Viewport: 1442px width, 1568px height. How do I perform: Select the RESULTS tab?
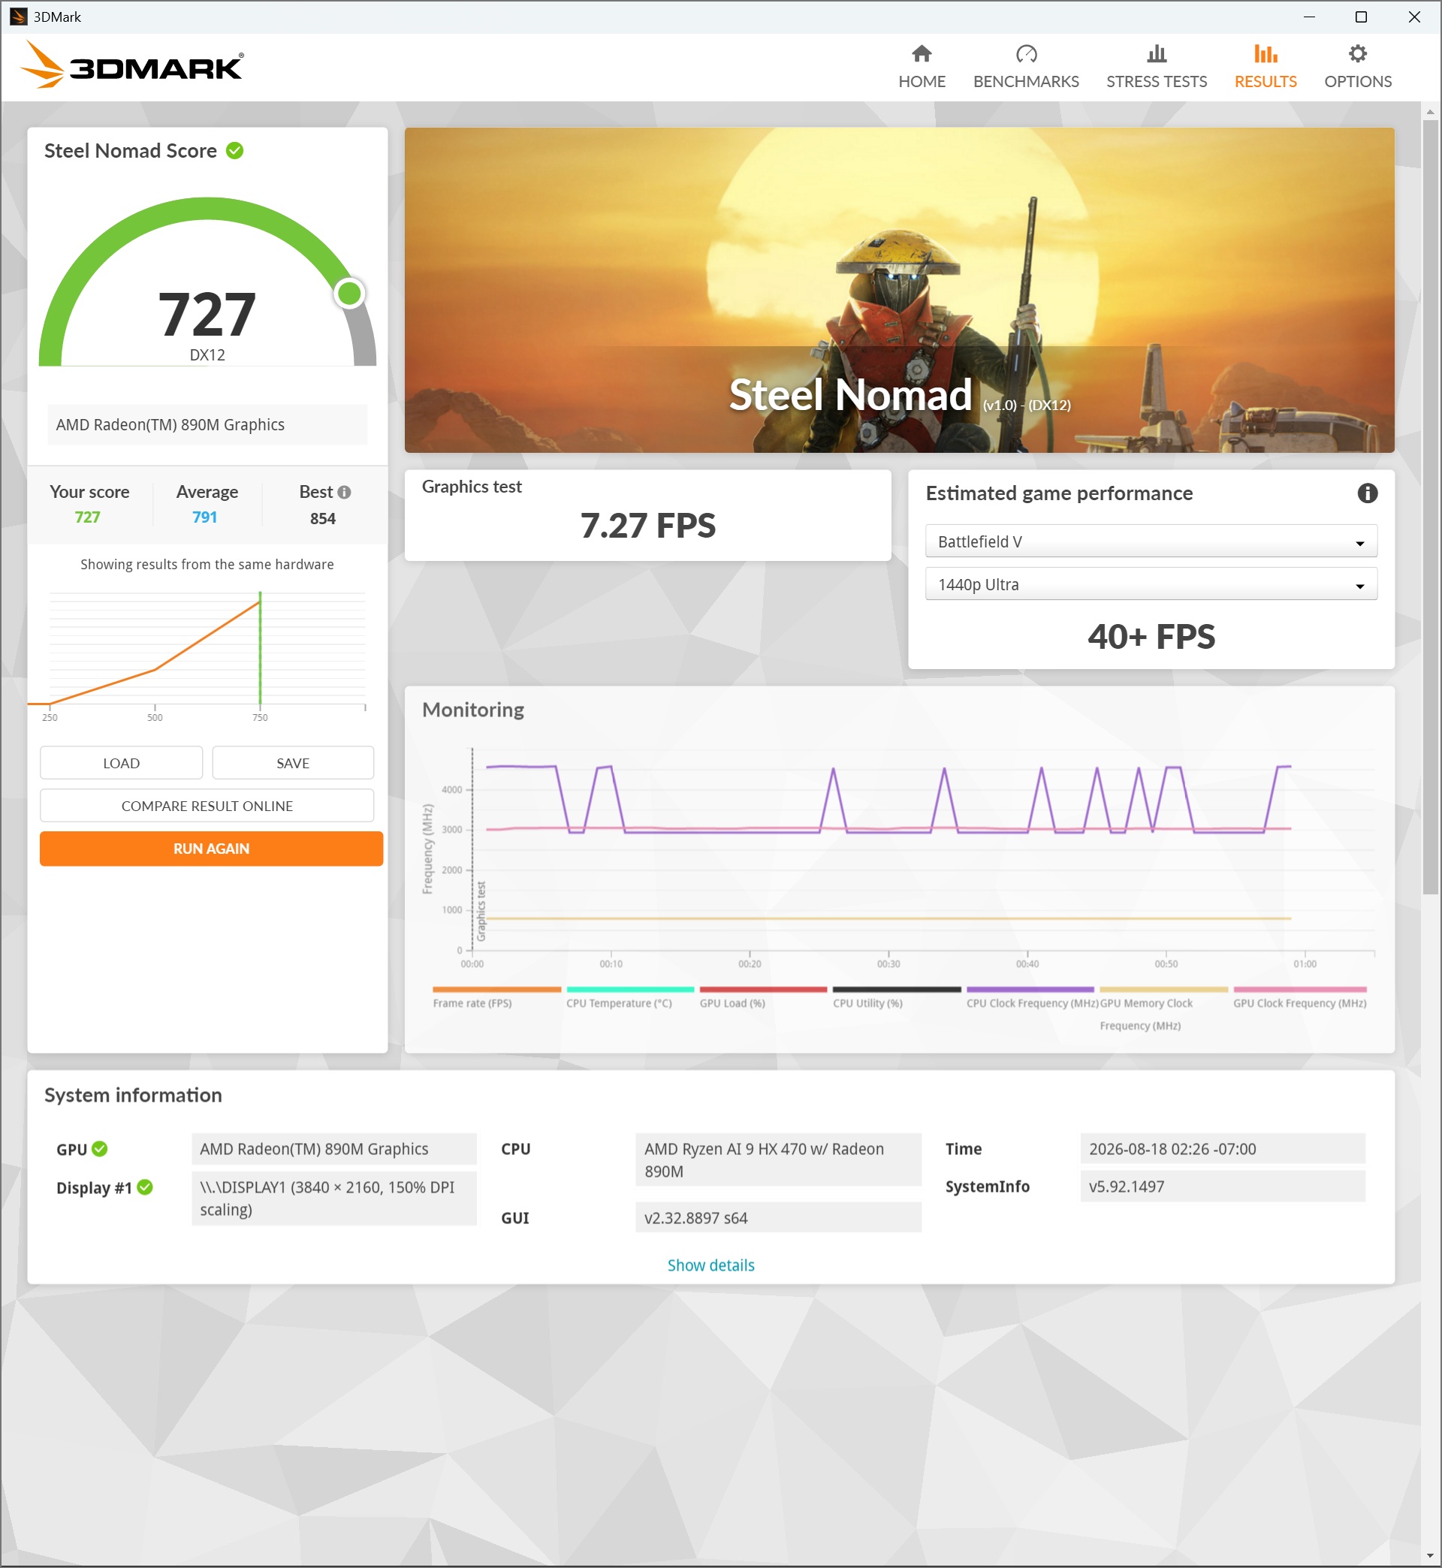[x=1265, y=66]
